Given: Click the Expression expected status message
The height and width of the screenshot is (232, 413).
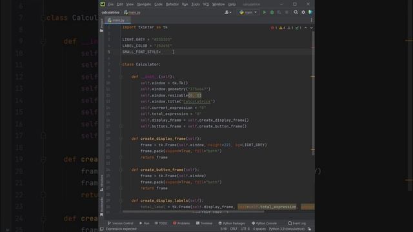Looking at the screenshot, I should point(121,229).
